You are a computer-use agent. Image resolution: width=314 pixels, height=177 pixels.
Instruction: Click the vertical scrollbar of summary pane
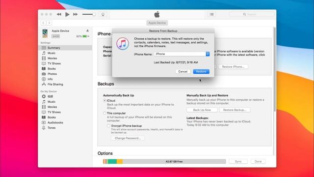(275, 69)
